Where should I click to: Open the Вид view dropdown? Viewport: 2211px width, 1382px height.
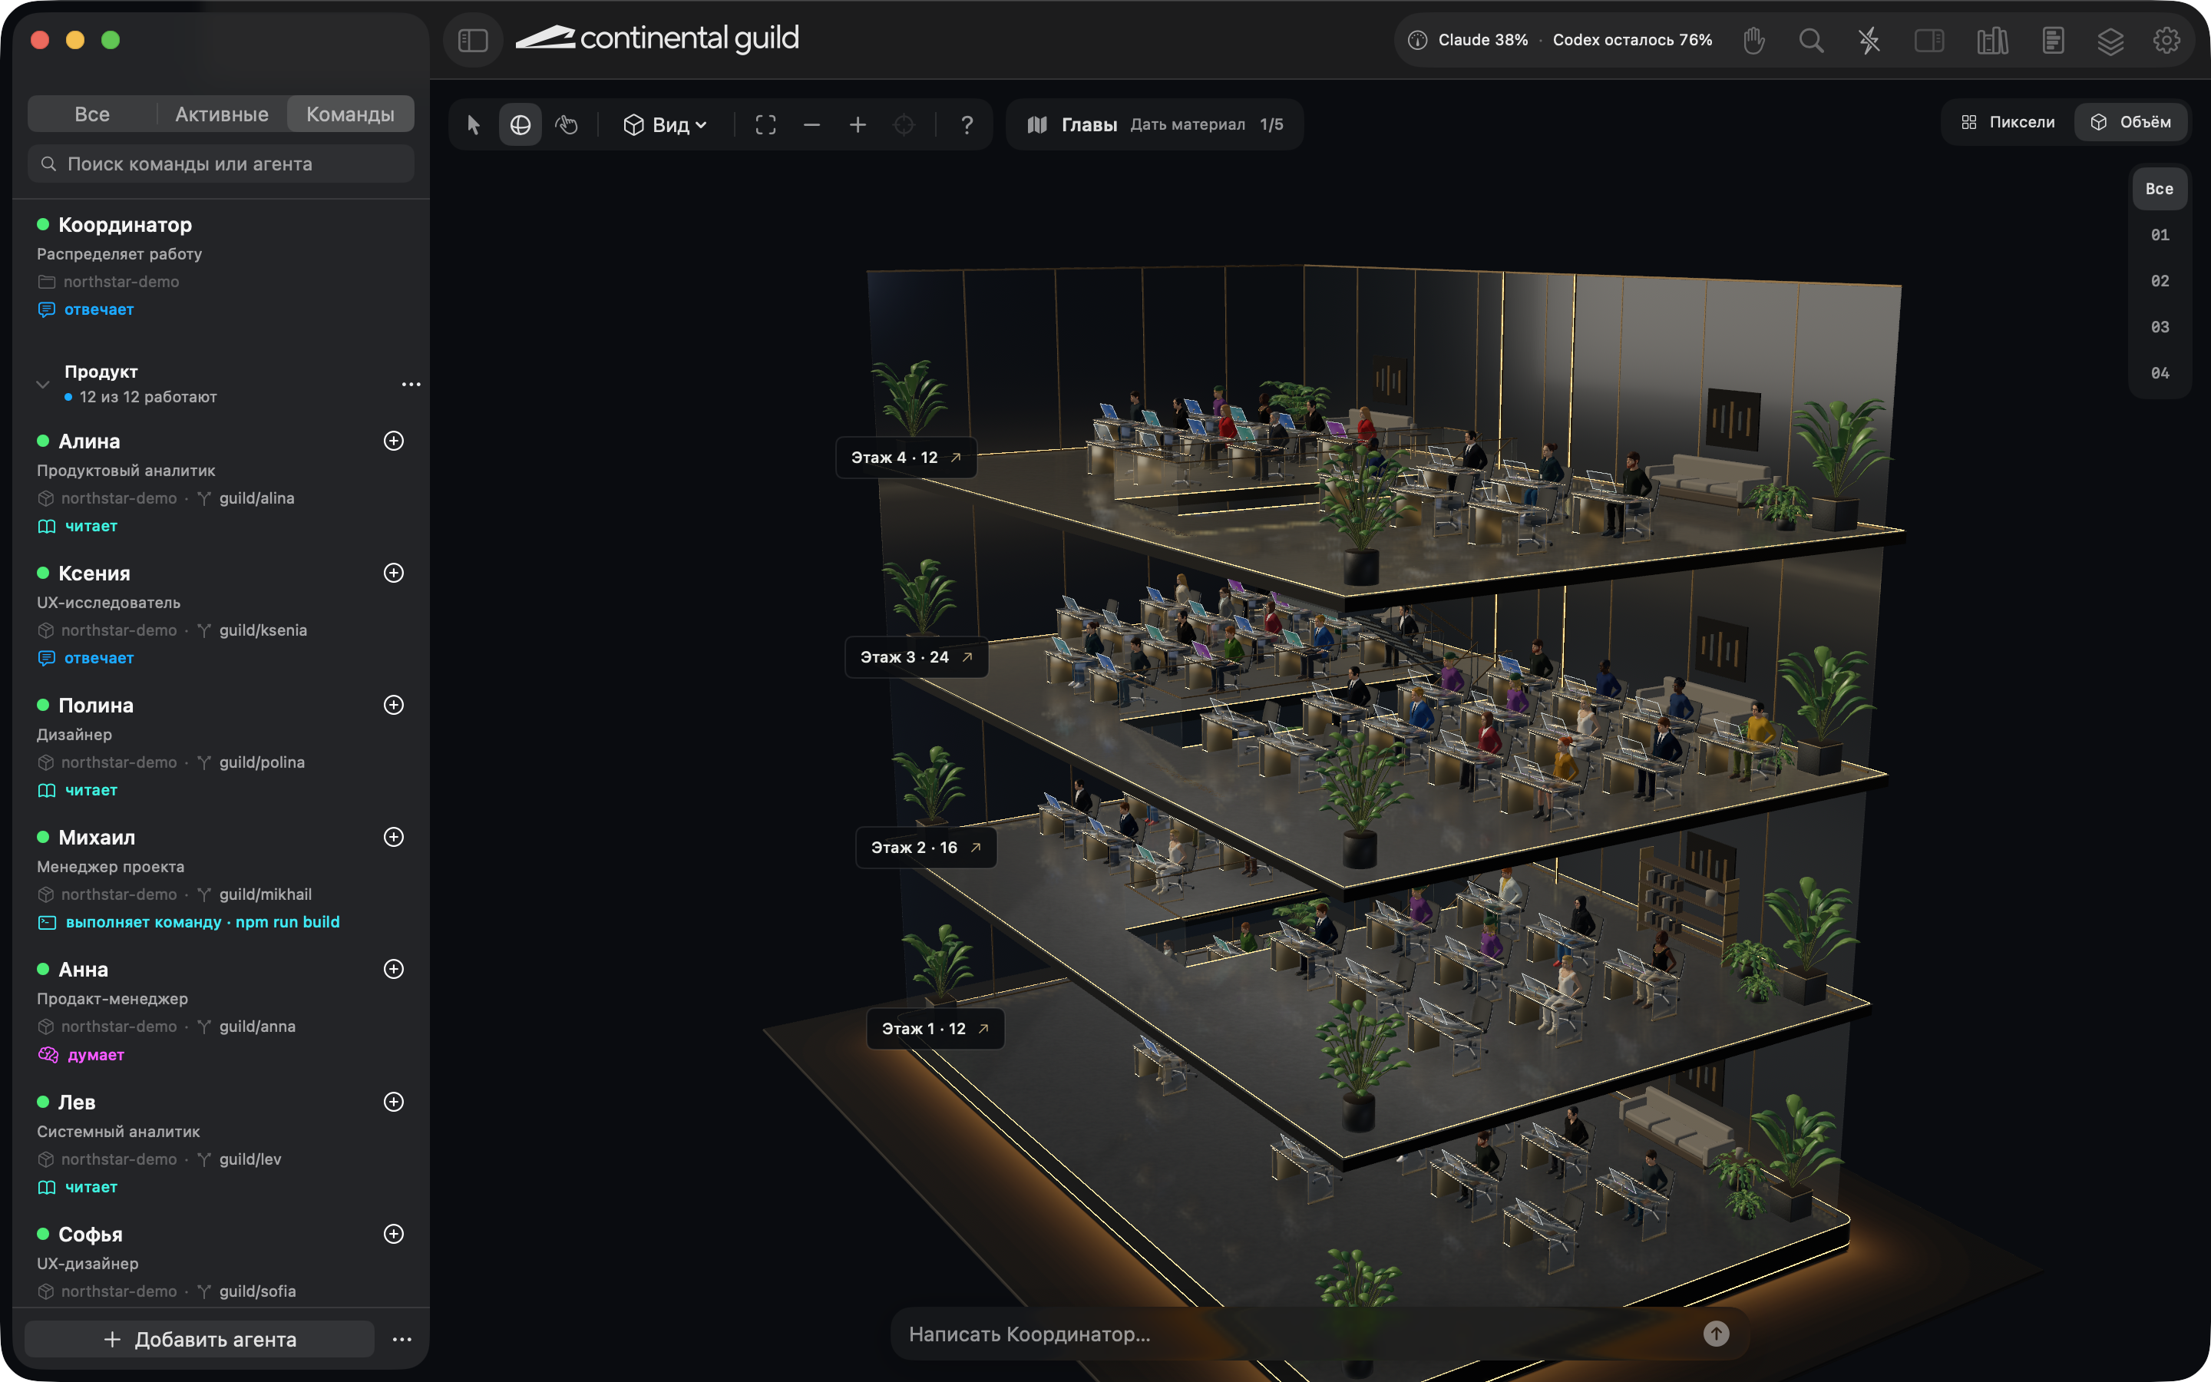pos(664,124)
